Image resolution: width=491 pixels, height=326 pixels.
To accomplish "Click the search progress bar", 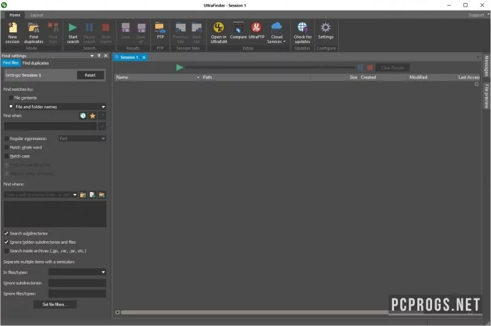I will tap(270, 68).
